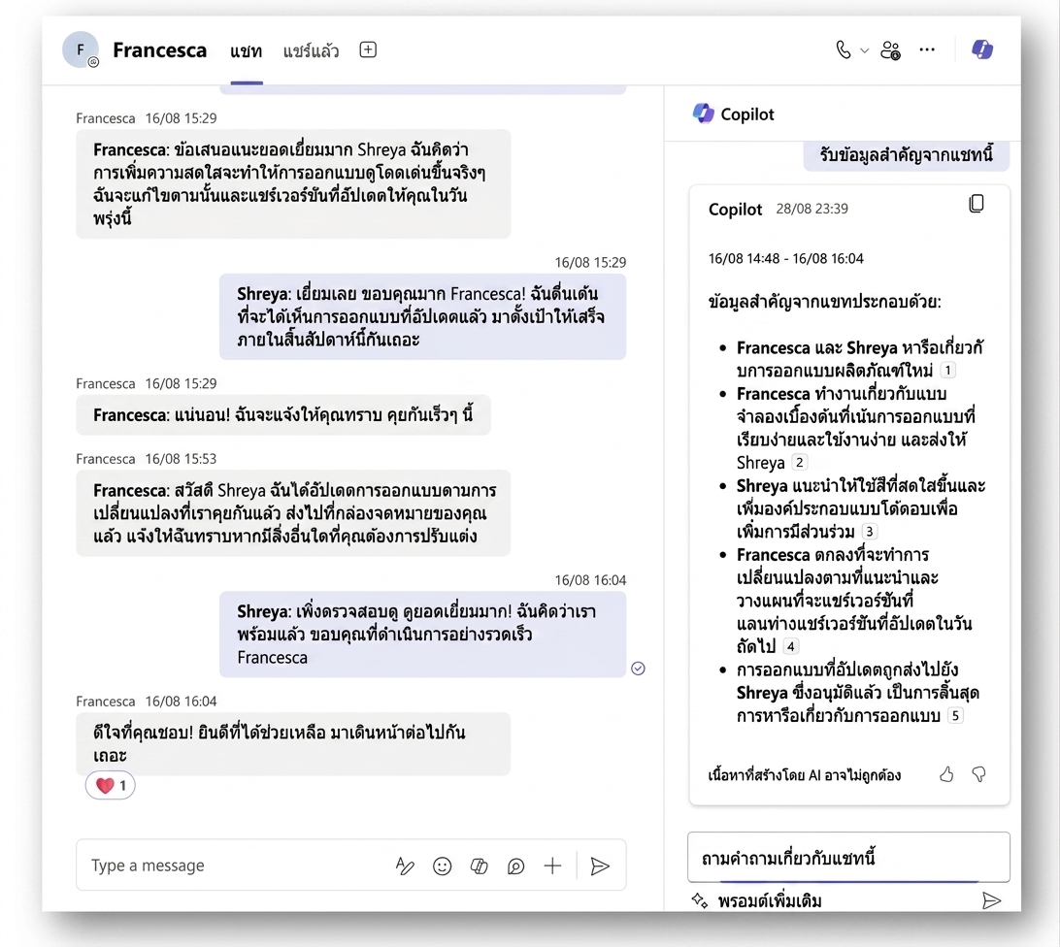
Task: Add a new tab with plus icon
Action: tap(368, 49)
